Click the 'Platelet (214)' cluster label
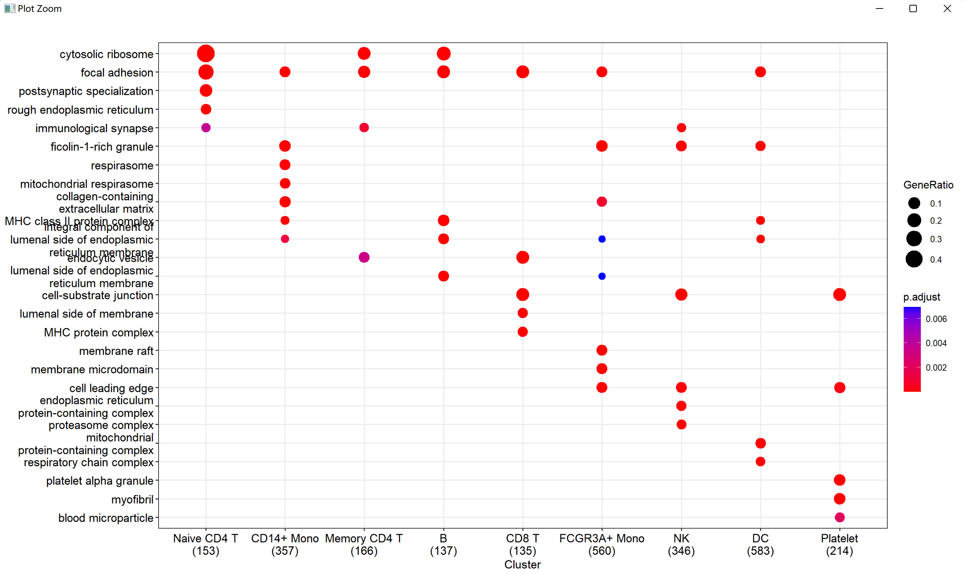Screen dimensions: 964x574 (x=839, y=544)
